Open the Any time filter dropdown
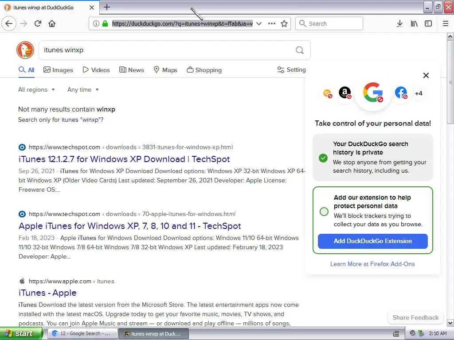 pyautogui.click(x=83, y=89)
